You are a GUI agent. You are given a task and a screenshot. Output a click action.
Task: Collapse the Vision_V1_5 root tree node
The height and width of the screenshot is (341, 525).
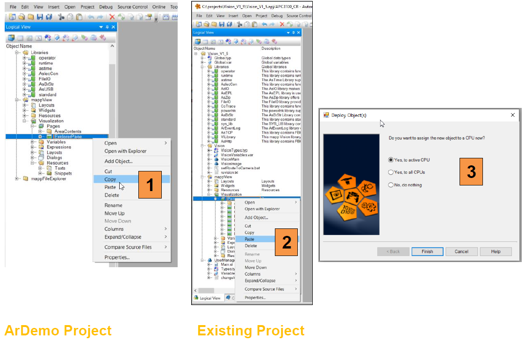[196, 54]
